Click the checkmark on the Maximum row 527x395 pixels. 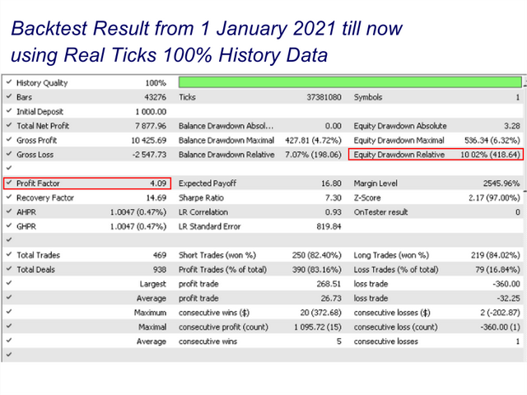coord(9,312)
